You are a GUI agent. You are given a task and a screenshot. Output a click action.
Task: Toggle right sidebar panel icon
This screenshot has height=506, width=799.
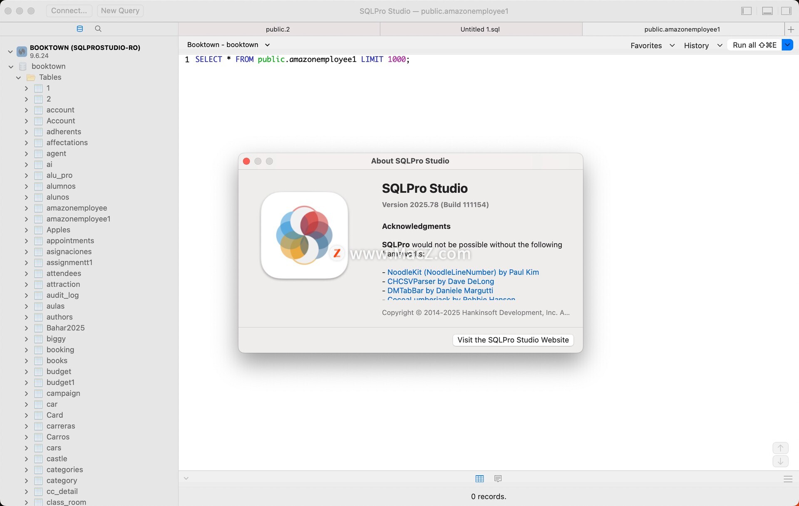pos(786,11)
